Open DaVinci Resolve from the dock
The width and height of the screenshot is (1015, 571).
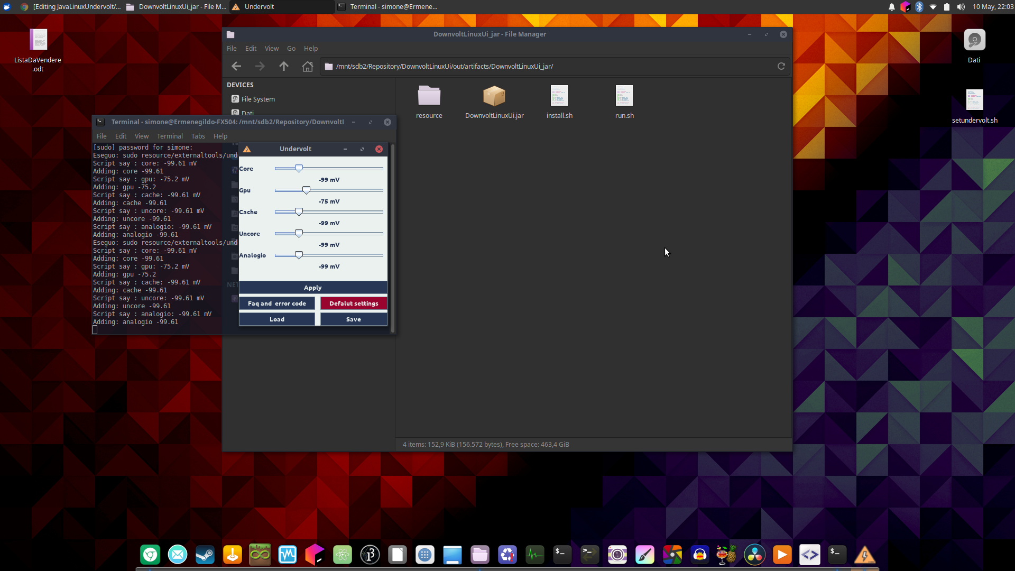click(754, 555)
